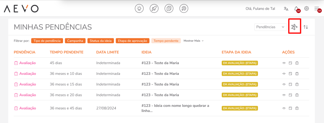The image size is (324, 123).
Task: Click the IDEIA column header
Action: (x=146, y=52)
